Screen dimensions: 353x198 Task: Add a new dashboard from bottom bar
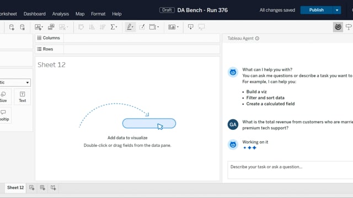42,188
